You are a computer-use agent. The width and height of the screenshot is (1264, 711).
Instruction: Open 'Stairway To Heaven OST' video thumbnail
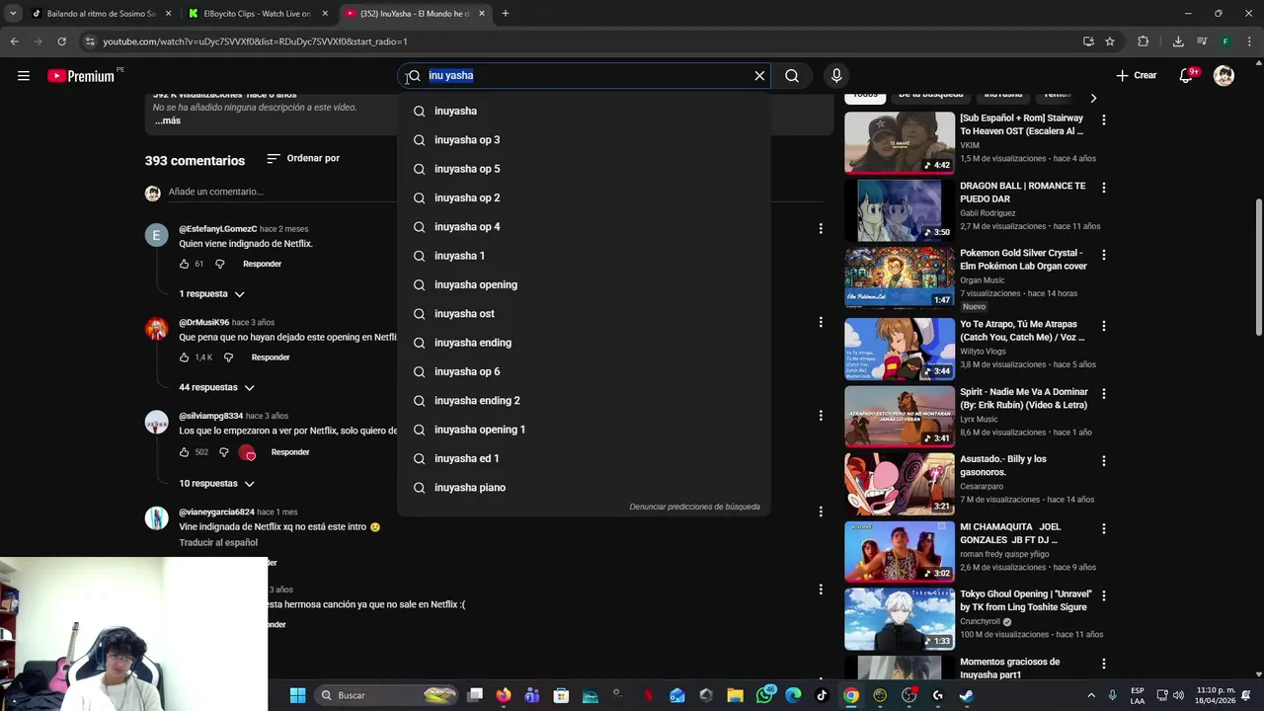point(900,142)
